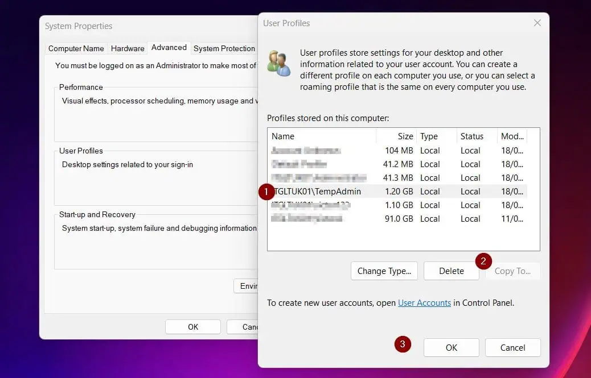
Task: Click the two-person user profiles icon
Action: pos(279,64)
